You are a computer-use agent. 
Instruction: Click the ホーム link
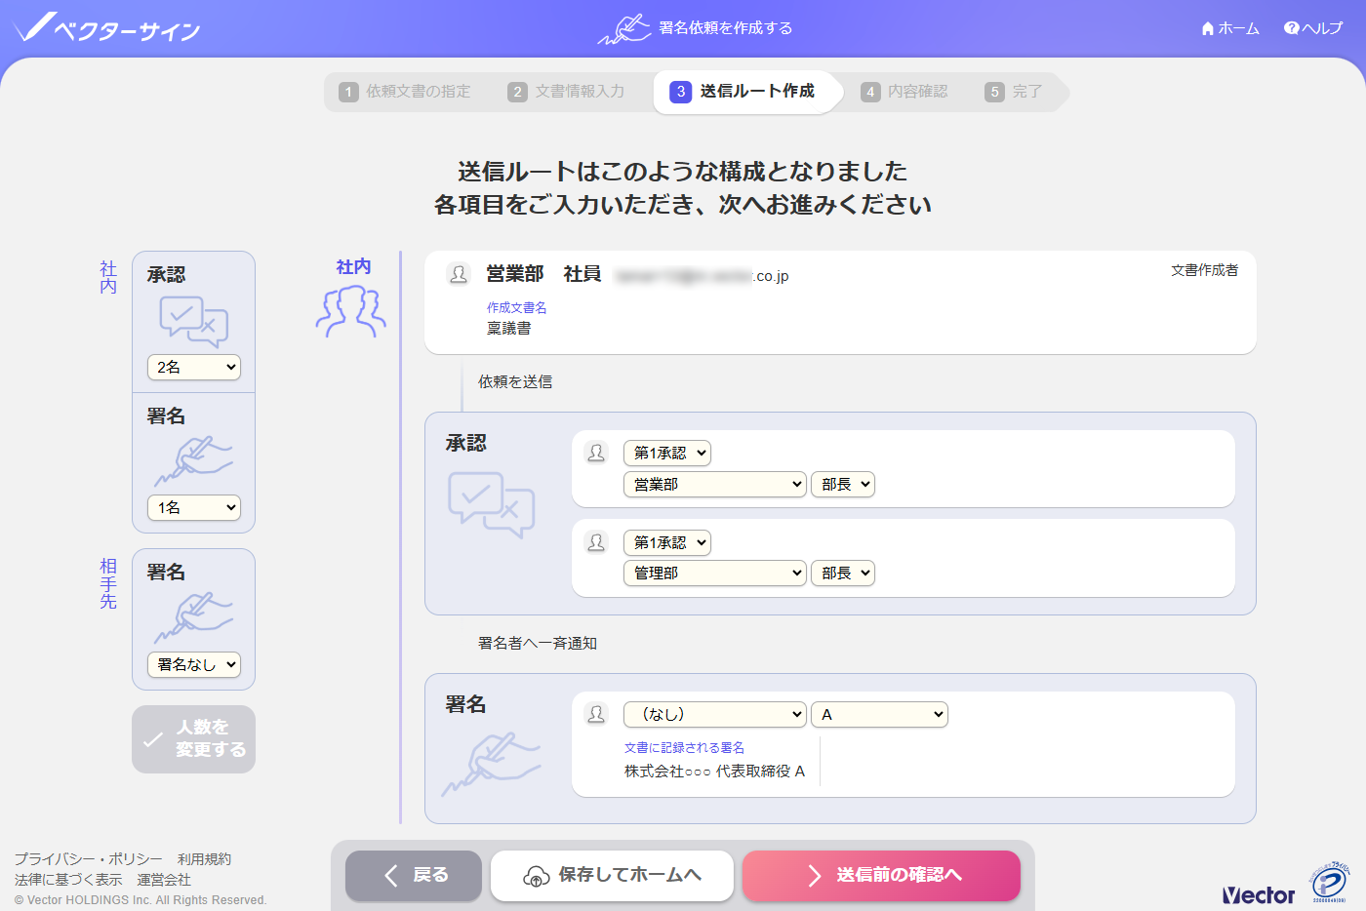click(1230, 28)
